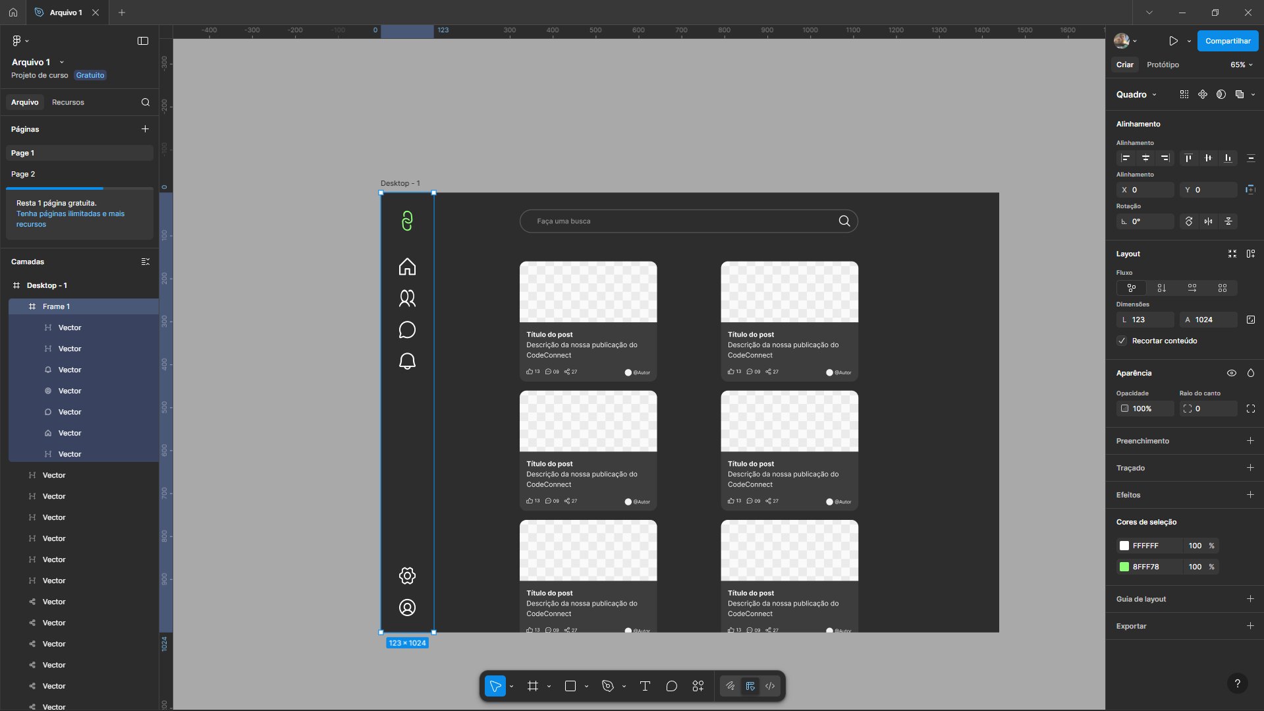Select grid flow option in Fluxo
Viewport: 1264px width, 711px height.
coord(1223,288)
